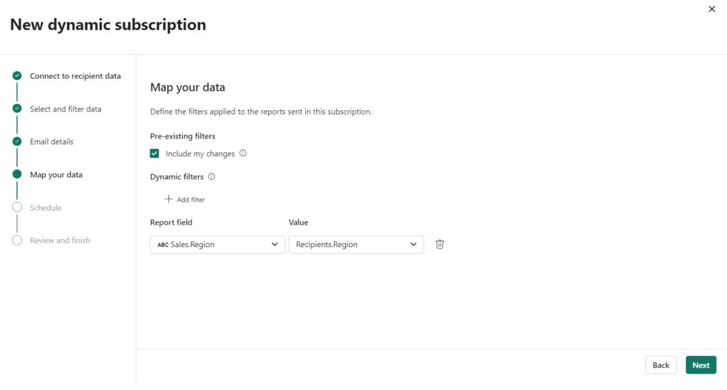The width and height of the screenshot is (727, 390).
Task: Close the New dynamic subscription dialog
Action: 712,9
